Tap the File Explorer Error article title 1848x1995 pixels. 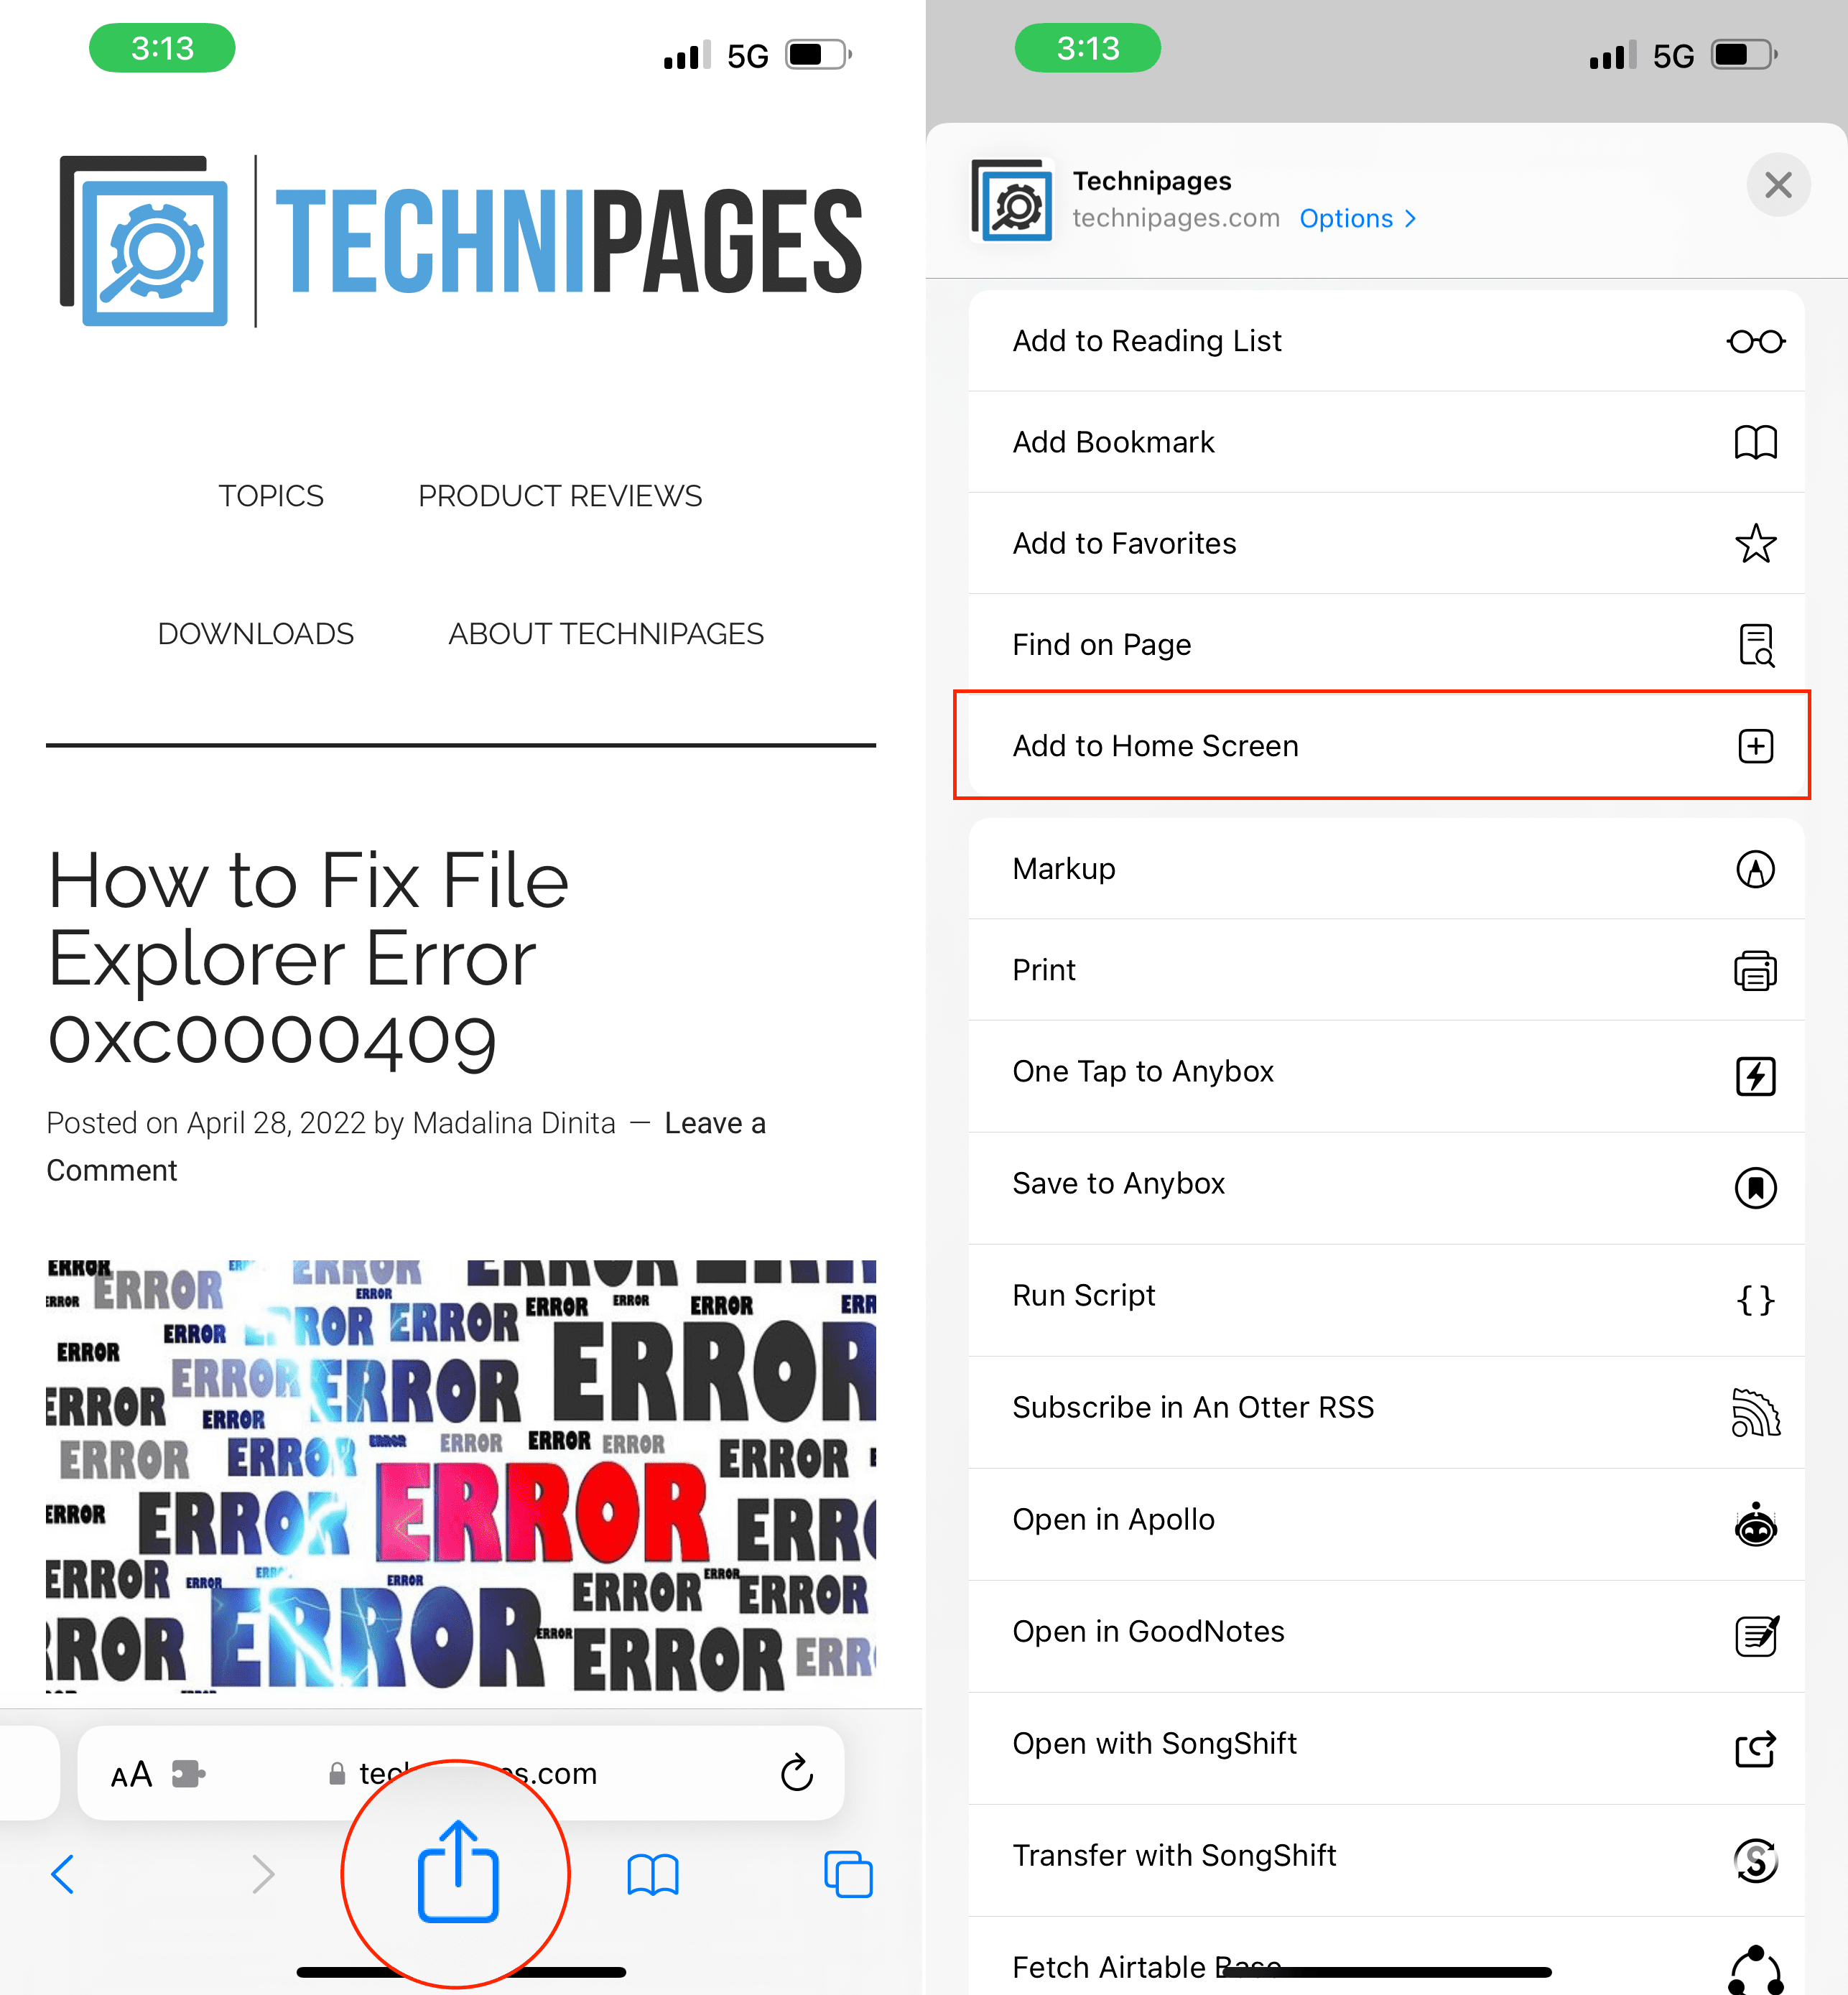coord(308,959)
